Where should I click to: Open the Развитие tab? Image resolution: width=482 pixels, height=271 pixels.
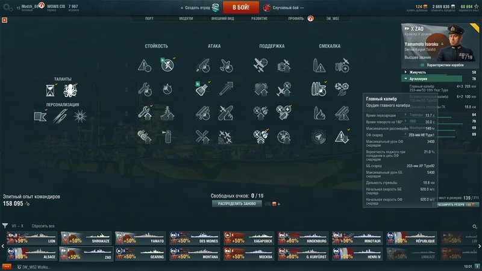coord(259,19)
